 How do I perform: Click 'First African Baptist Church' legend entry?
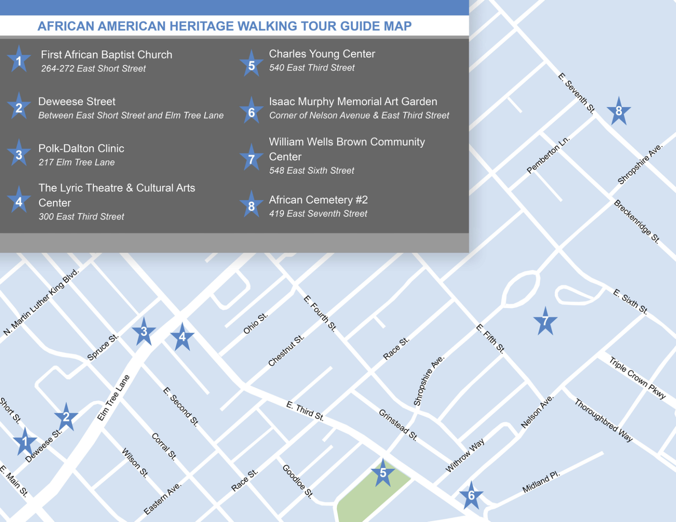point(106,55)
